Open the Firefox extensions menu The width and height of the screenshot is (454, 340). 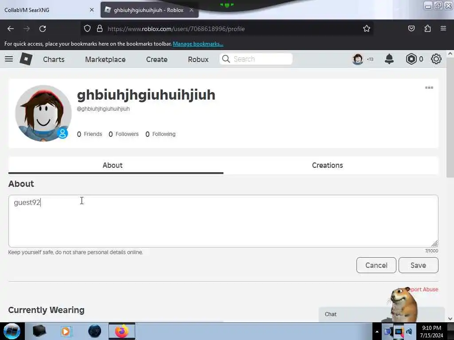click(427, 29)
